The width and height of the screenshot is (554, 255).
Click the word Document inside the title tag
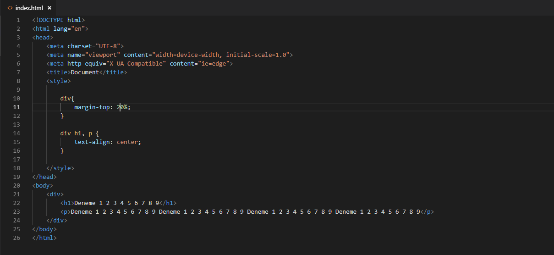click(85, 72)
